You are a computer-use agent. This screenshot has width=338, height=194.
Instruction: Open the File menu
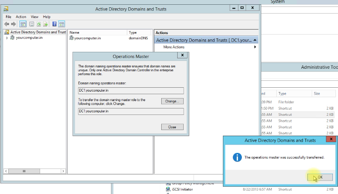9,16
